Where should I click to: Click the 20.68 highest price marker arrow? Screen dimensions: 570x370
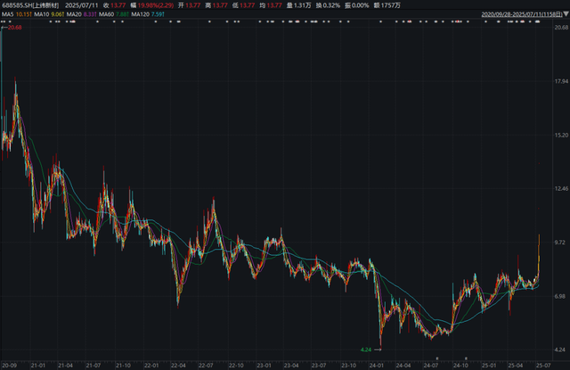pyautogui.click(x=4, y=28)
